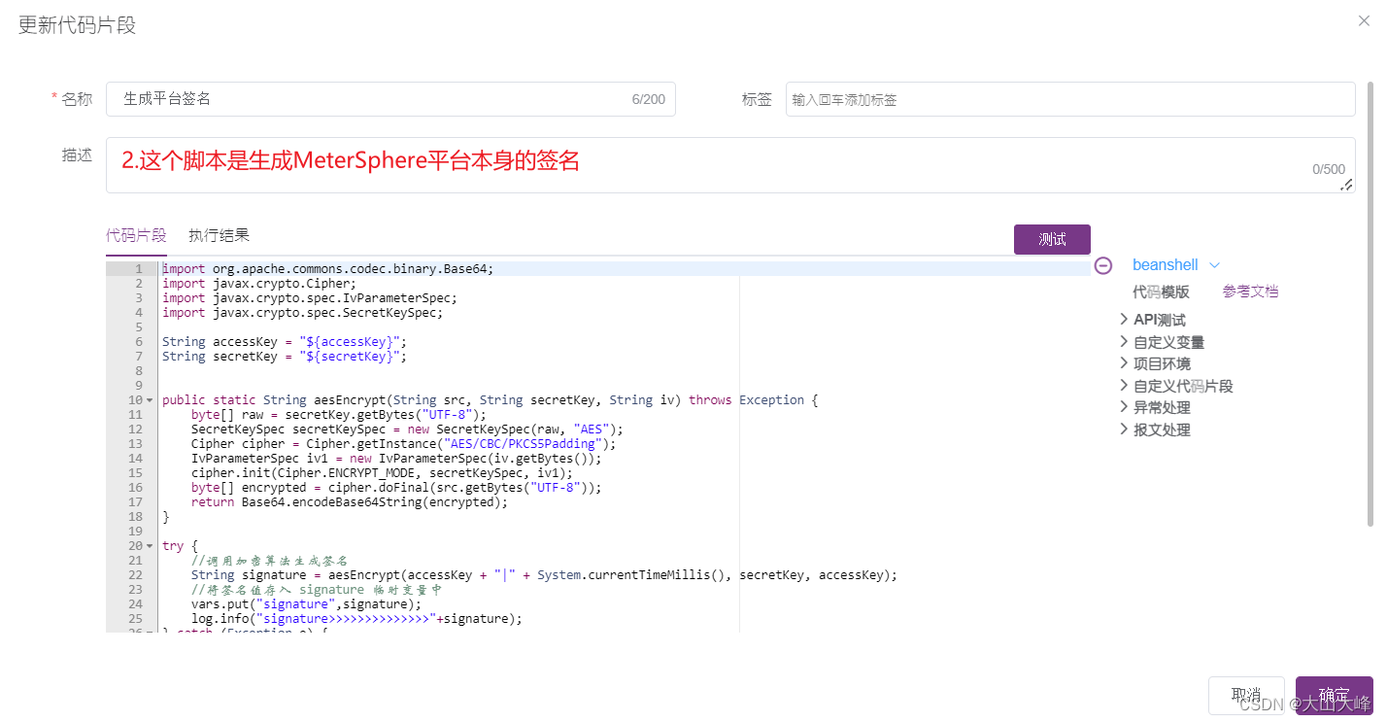Click the import javax.crypto.Cipher line

[x=259, y=284]
